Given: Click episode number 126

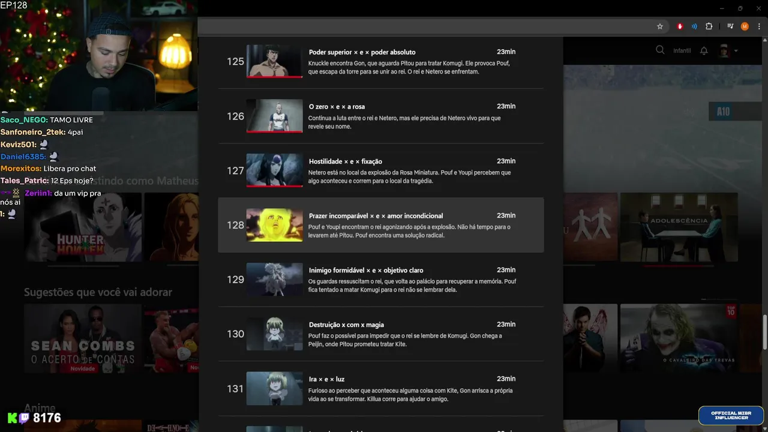Looking at the screenshot, I should coord(235,116).
